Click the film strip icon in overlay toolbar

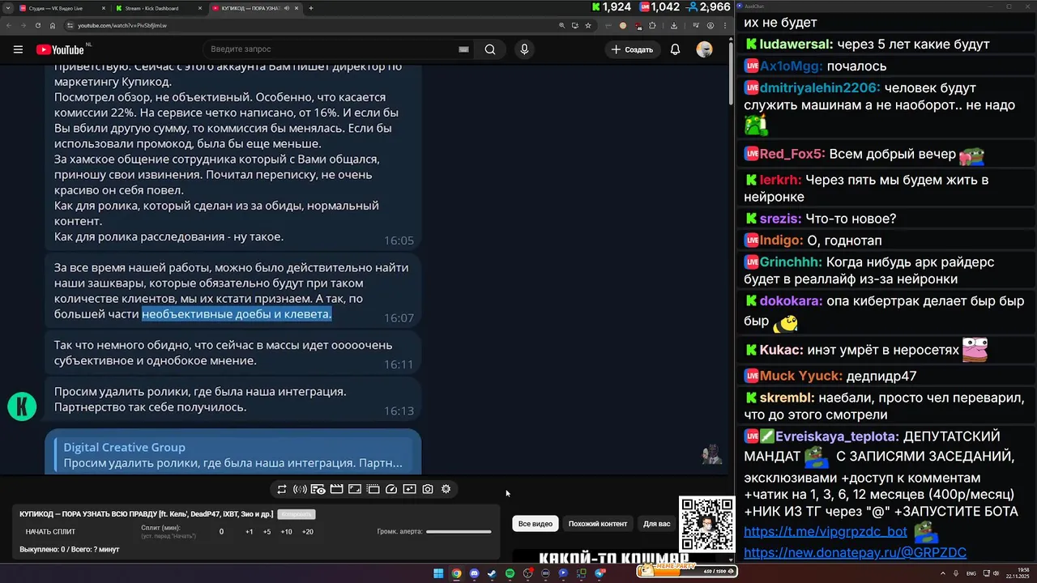(x=373, y=489)
